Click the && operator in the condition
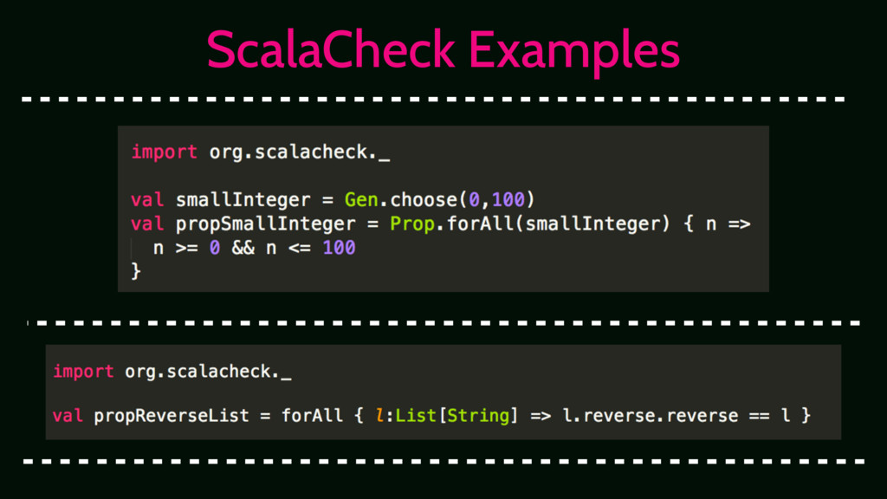The image size is (887, 499). tap(243, 248)
